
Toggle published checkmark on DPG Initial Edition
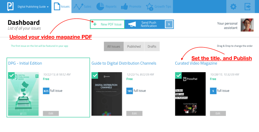click(x=11, y=75)
